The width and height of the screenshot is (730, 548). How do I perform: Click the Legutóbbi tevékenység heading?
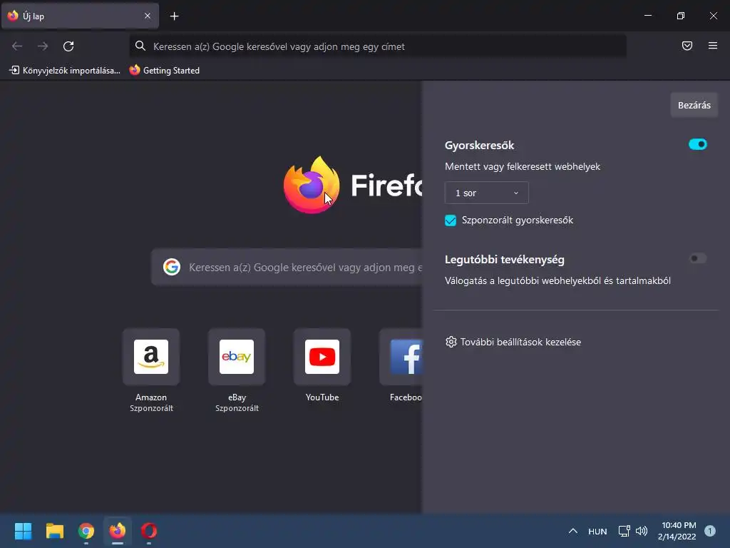click(504, 260)
